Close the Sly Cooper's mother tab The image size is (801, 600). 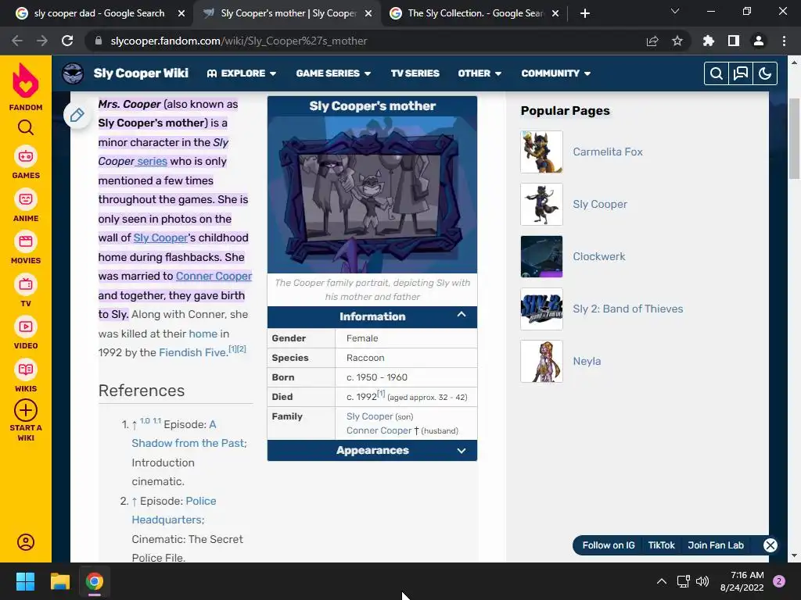point(368,13)
